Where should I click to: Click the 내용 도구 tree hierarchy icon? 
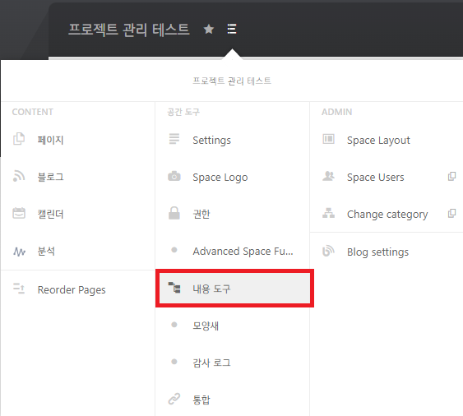pyautogui.click(x=174, y=288)
